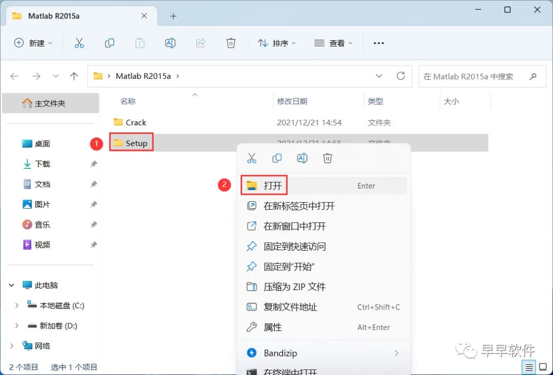The height and width of the screenshot is (375, 553).
Task: Select the Crack folder row
Action: pos(299,122)
